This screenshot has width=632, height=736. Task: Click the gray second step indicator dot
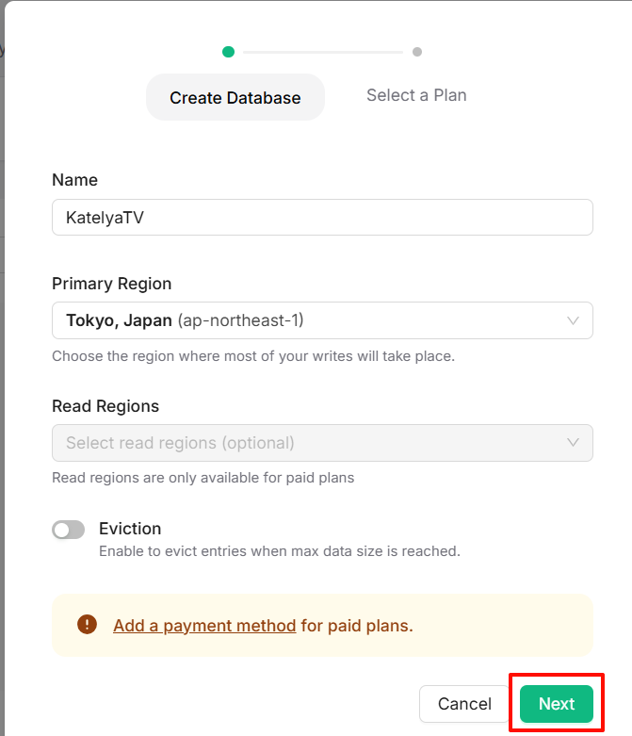417,52
